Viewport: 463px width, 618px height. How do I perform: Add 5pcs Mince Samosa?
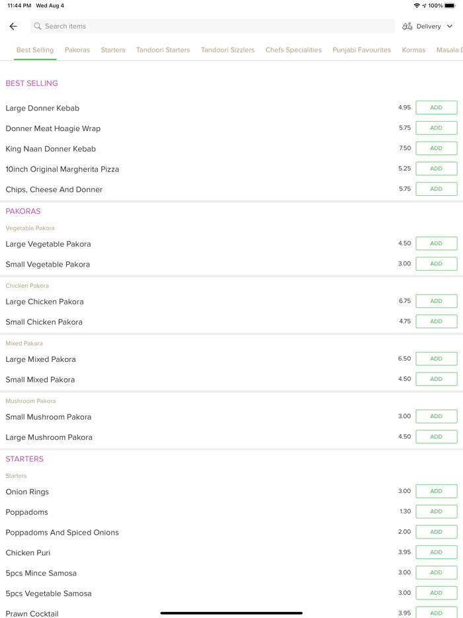(x=436, y=572)
